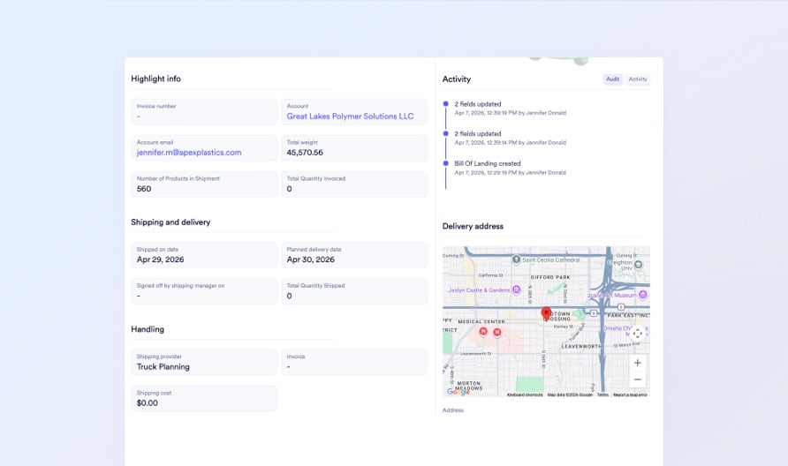Select the 'Bill Of Landing created' timeline dot
The image size is (788, 466).
tap(445, 163)
